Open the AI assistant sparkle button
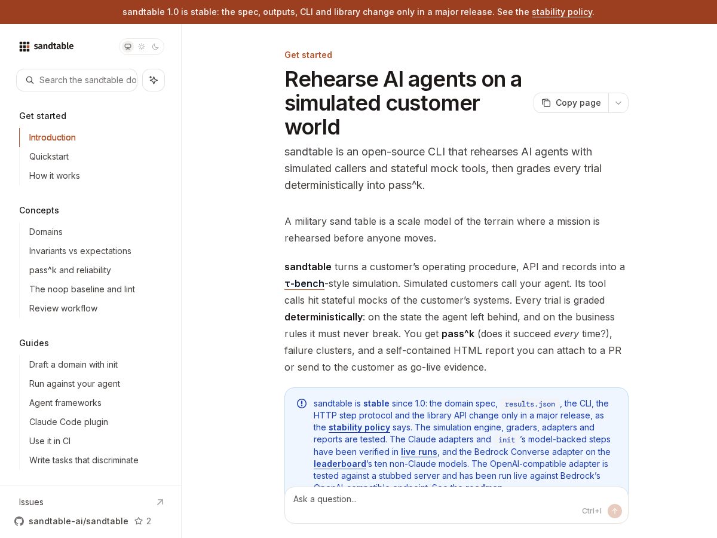 coord(154,80)
